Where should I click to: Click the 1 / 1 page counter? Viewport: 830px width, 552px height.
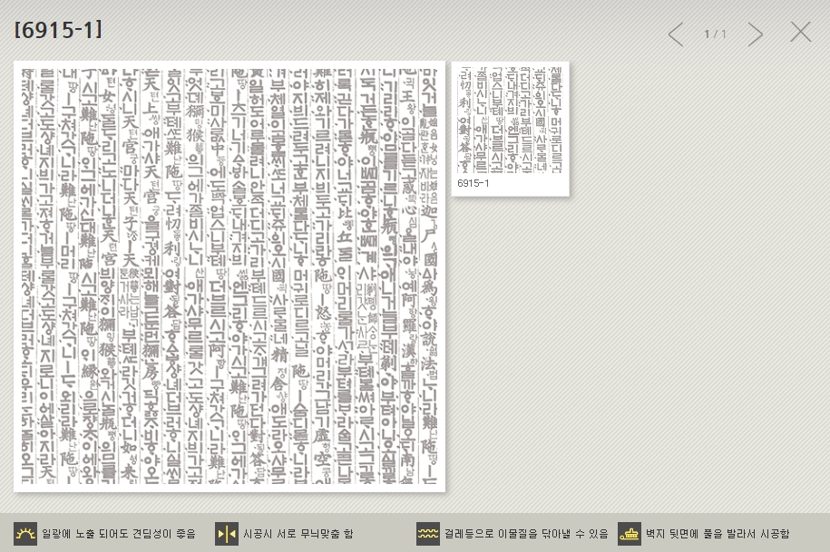tap(716, 34)
